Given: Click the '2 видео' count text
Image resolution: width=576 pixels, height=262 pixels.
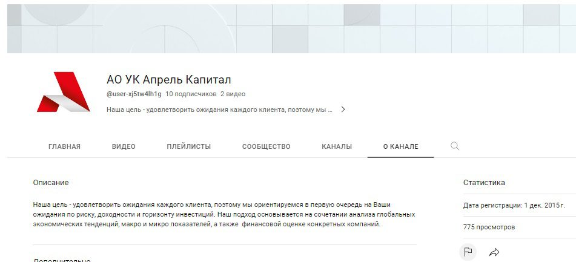Looking at the screenshot, I should pyautogui.click(x=233, y=94).
